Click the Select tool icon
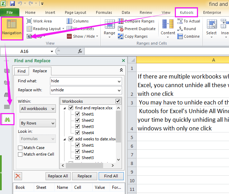 pyautogui.click(x=212, y=24)
